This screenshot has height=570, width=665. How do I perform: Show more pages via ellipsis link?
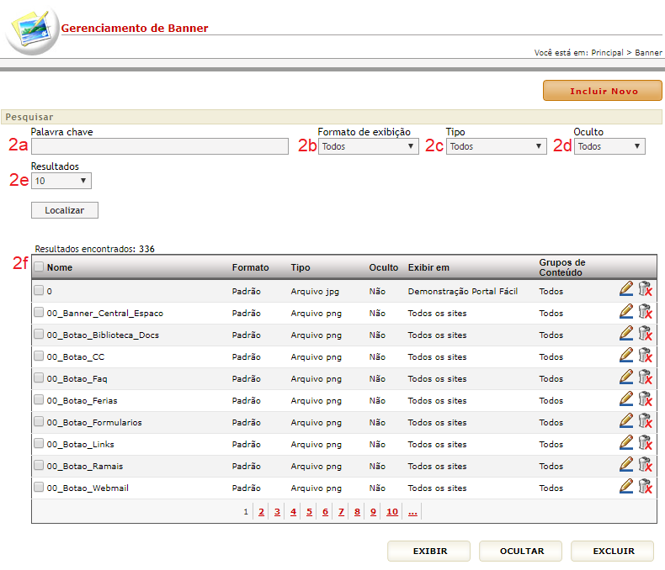click(x=412, y=511)
